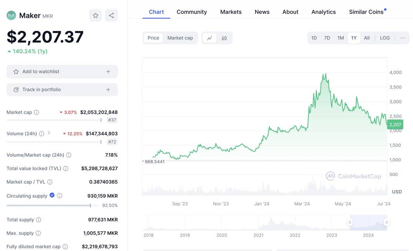Open the Analytics tab
The width and height of the screenshot is (413, 251).
click(x=324, y=12)
